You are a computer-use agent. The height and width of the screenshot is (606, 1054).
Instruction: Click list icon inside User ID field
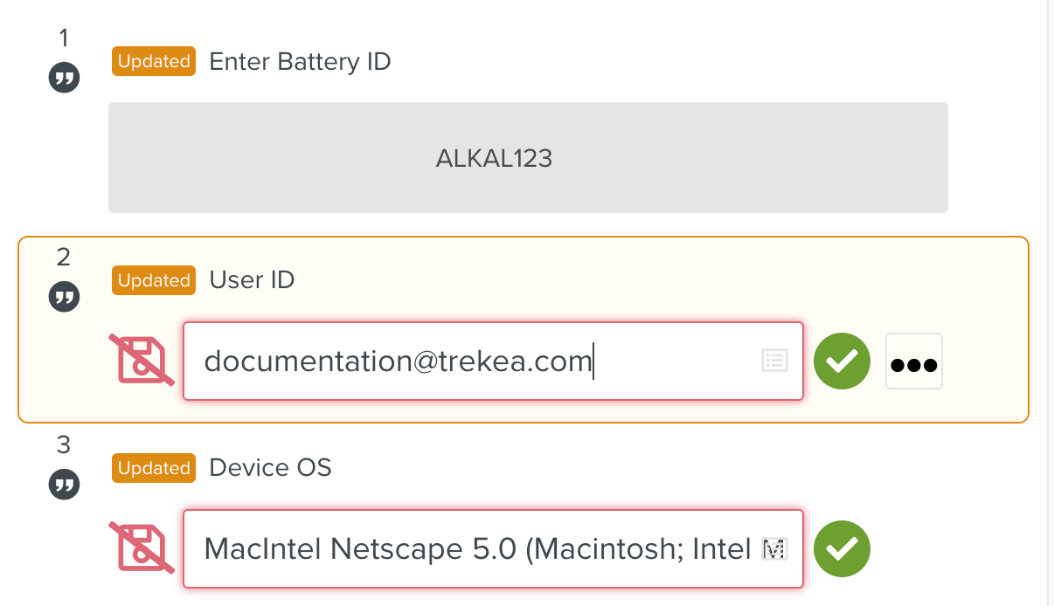tap(774, 361)
